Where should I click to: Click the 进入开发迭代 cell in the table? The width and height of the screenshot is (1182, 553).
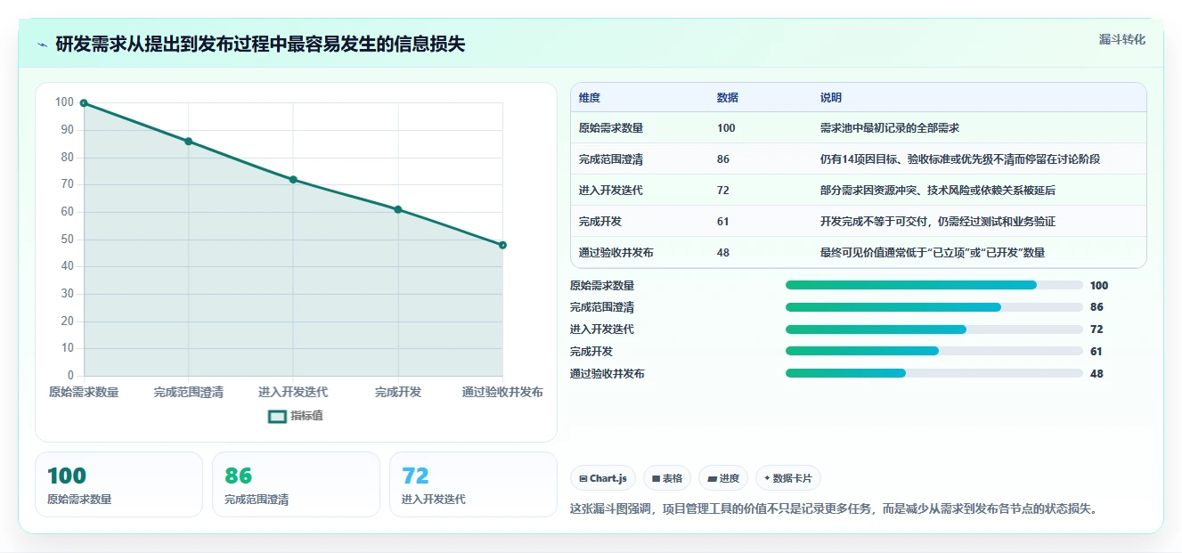coord(611,191)
